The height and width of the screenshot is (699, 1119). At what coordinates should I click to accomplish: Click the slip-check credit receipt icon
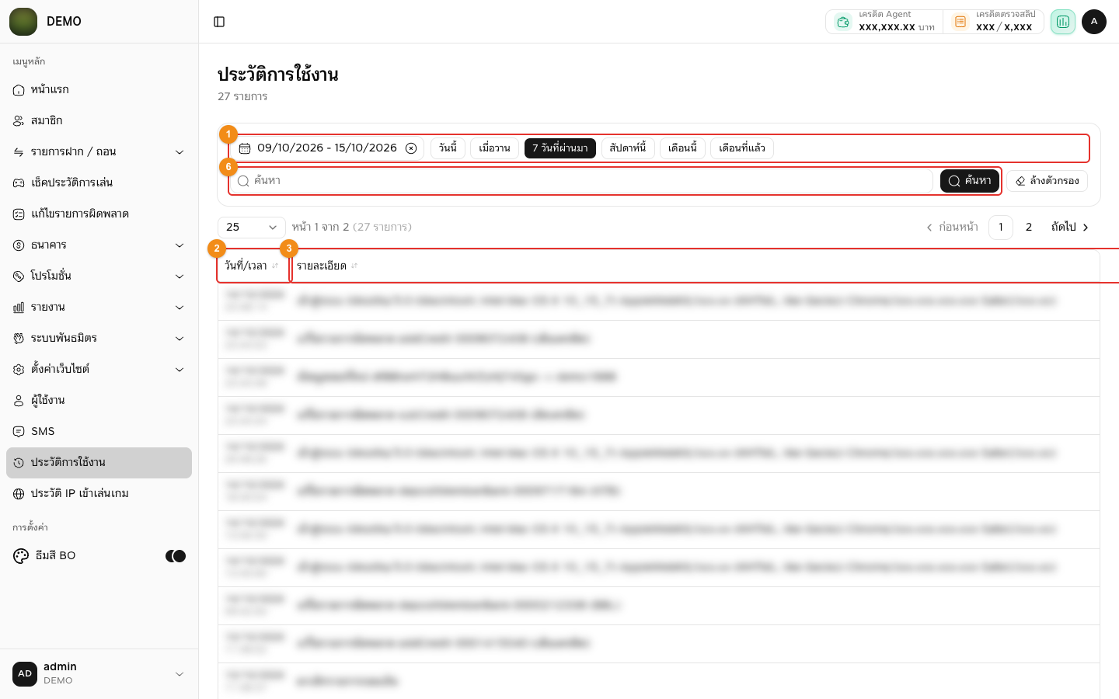[x=960, y=22]
